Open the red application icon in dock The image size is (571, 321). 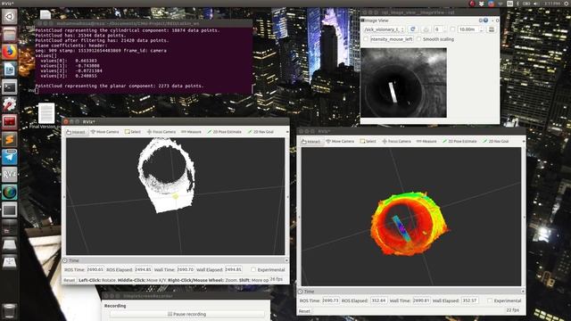point(10,122)
